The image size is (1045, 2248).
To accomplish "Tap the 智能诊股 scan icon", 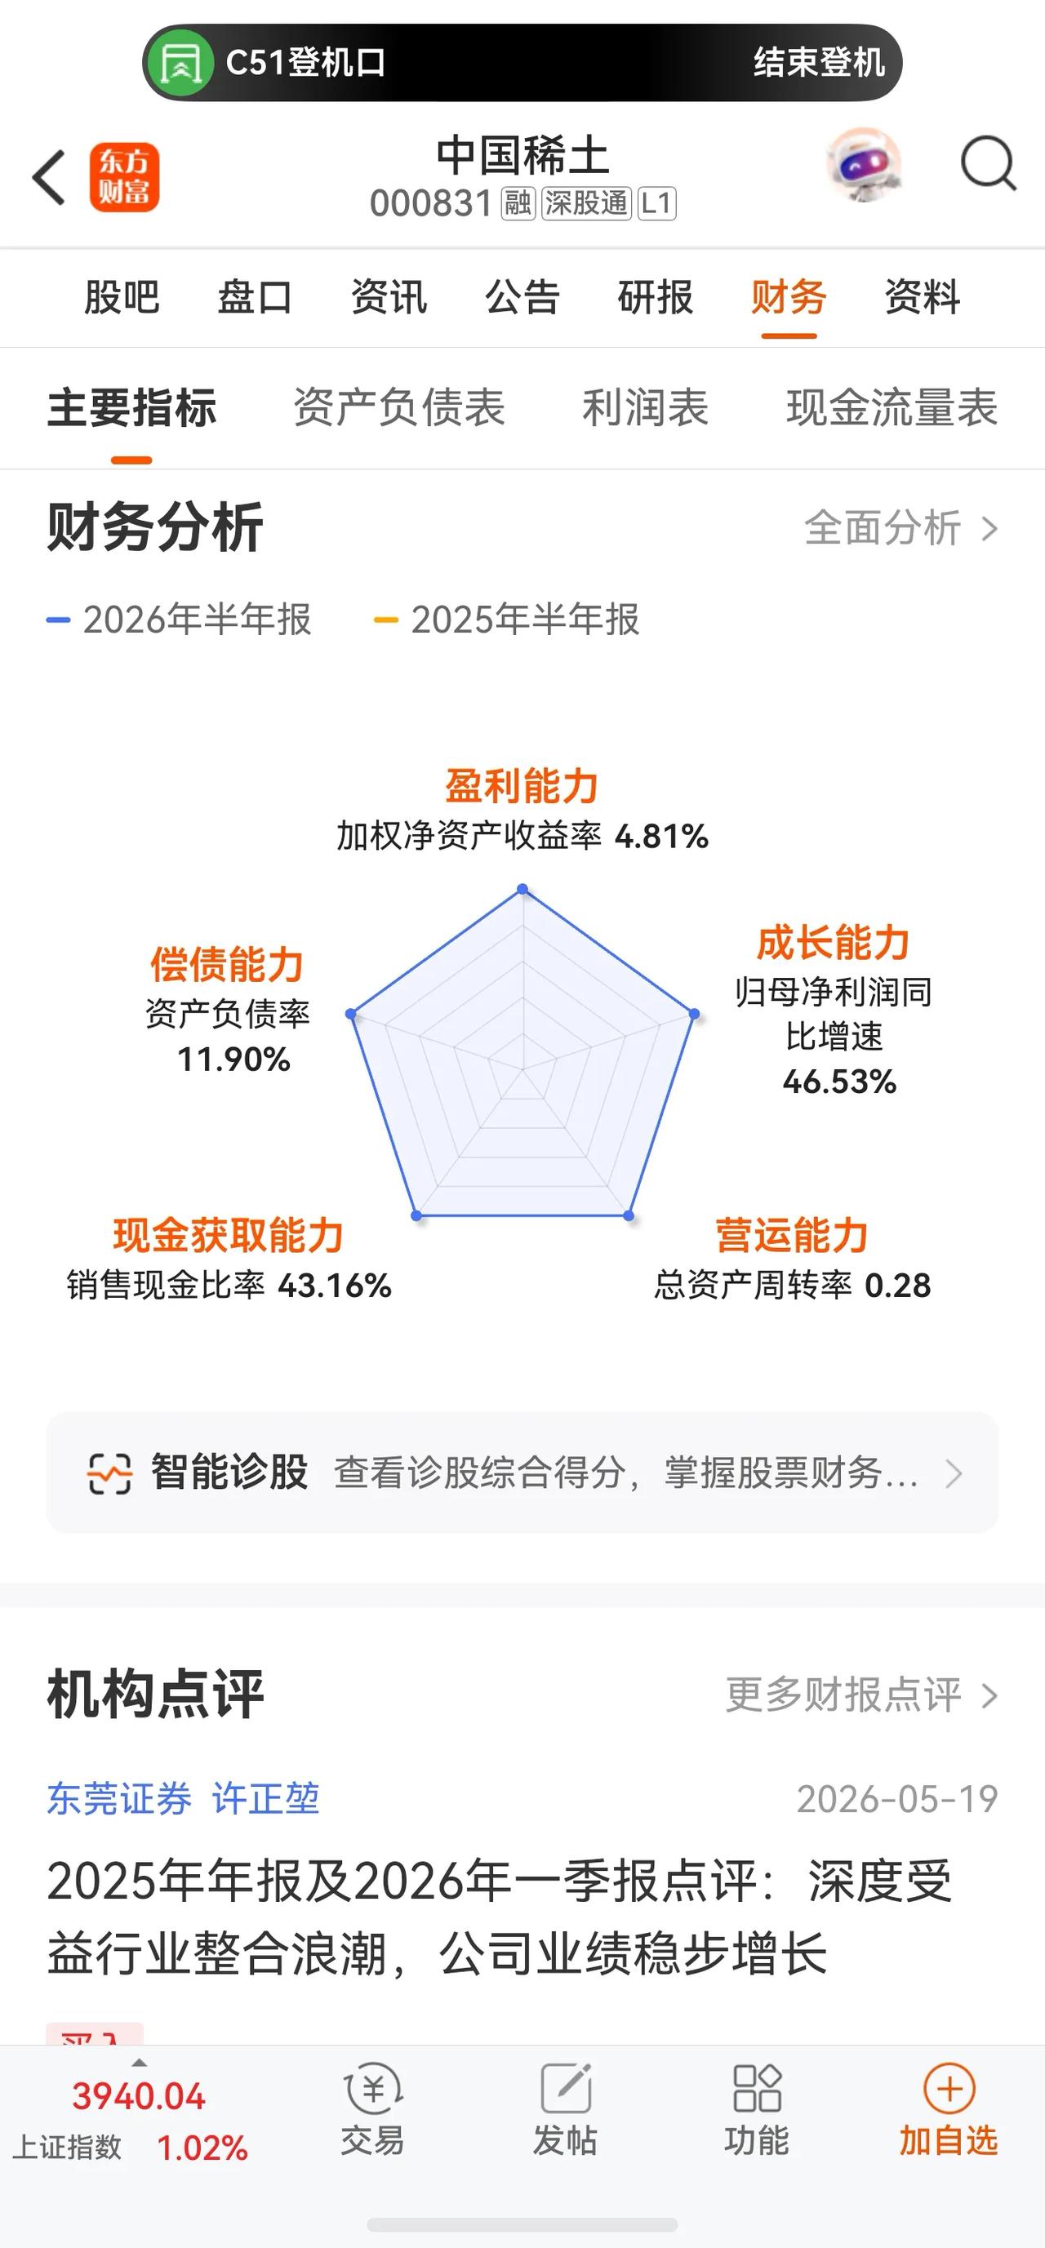I will 109,1473.
